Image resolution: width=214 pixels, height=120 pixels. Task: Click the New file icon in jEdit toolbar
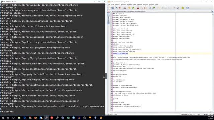109,8
